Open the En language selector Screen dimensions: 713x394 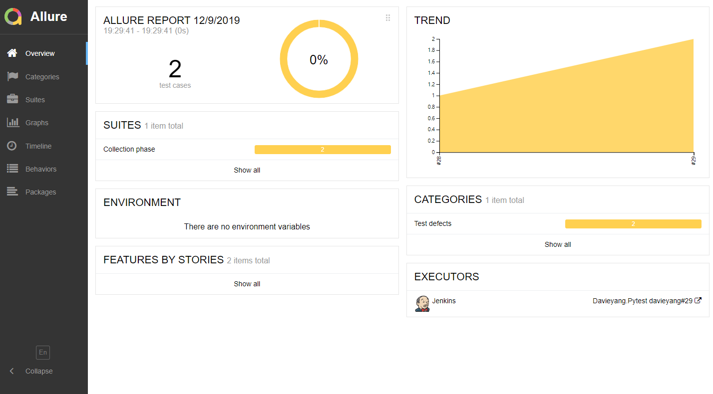[43, 353]
